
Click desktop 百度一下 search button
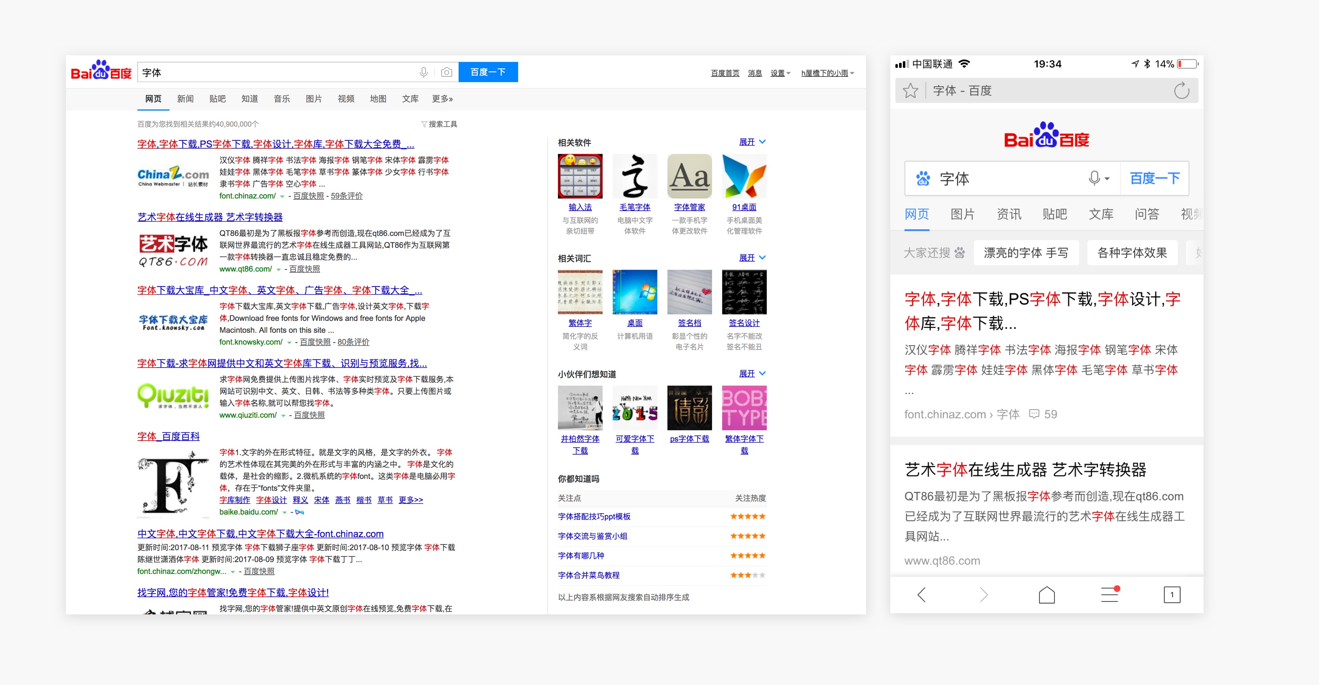(x=488, y=72)
